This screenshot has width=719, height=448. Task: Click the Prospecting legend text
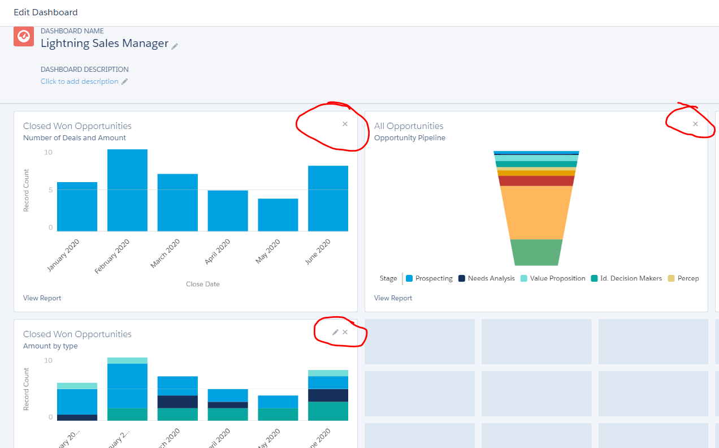(x=434, y=278)
